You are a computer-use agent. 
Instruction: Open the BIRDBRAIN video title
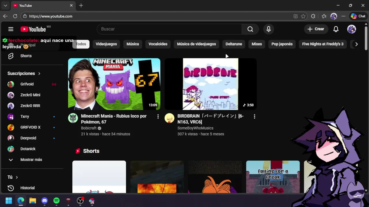point(210,119)
